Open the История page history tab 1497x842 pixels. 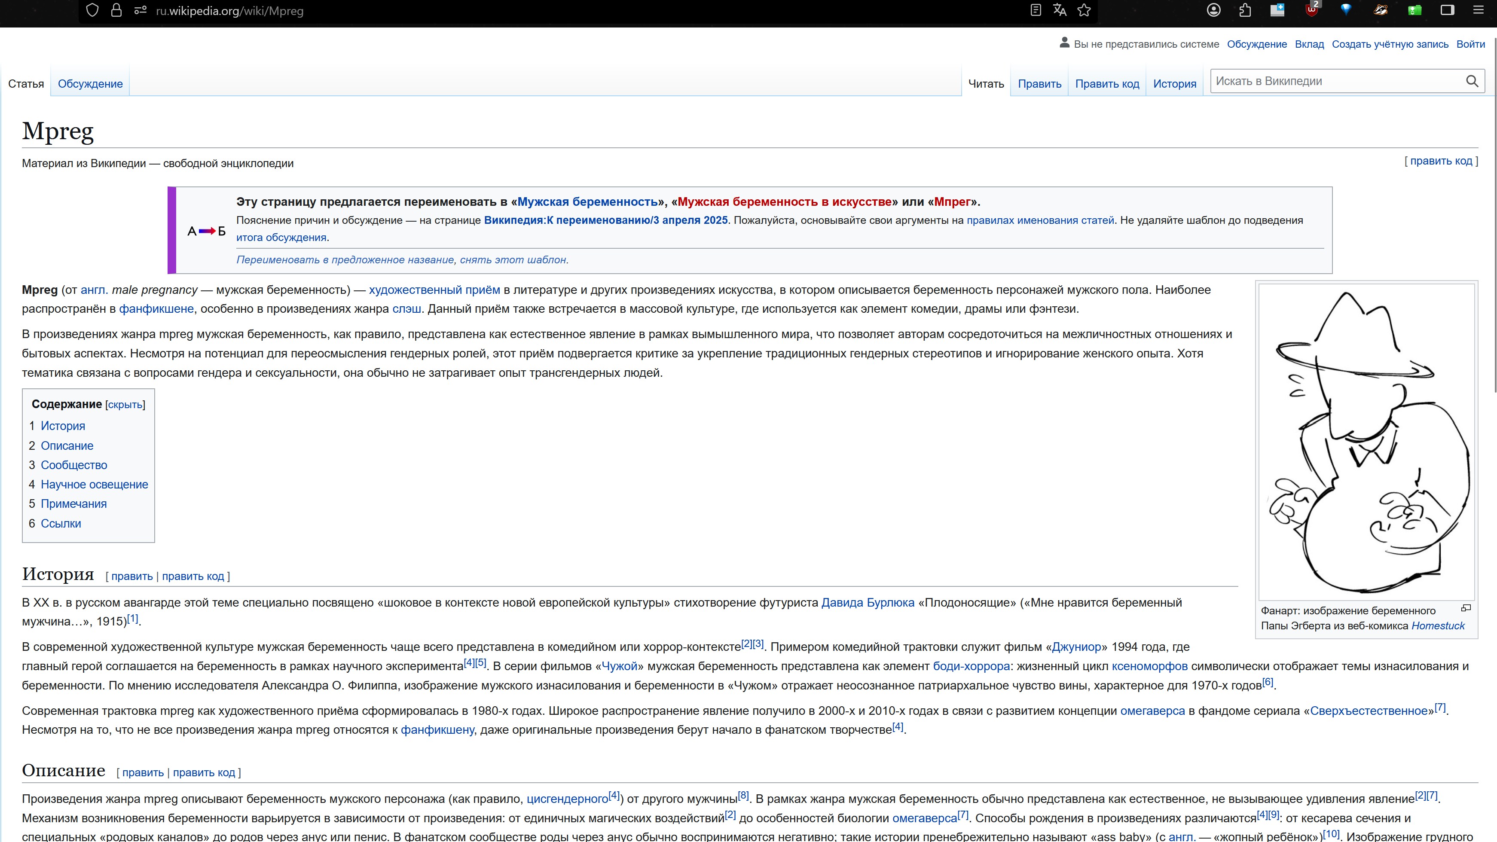(1174, 84)
